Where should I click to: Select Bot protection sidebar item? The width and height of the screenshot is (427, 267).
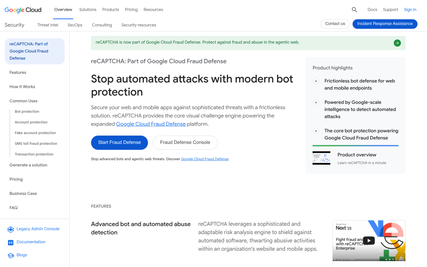pyautogui.click(x=27, y=111)
